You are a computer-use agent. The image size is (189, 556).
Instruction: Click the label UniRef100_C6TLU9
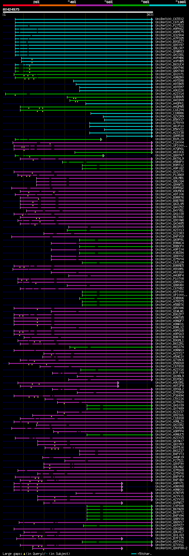tap(170, 262)
